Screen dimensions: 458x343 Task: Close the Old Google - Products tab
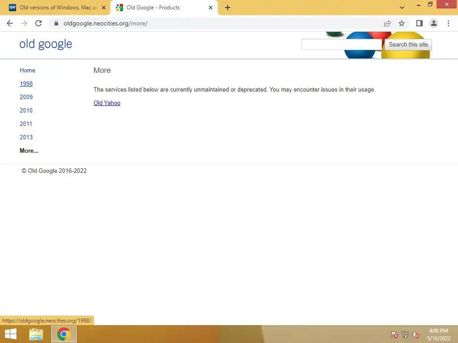pyautogui.click(x=211, y=8)
